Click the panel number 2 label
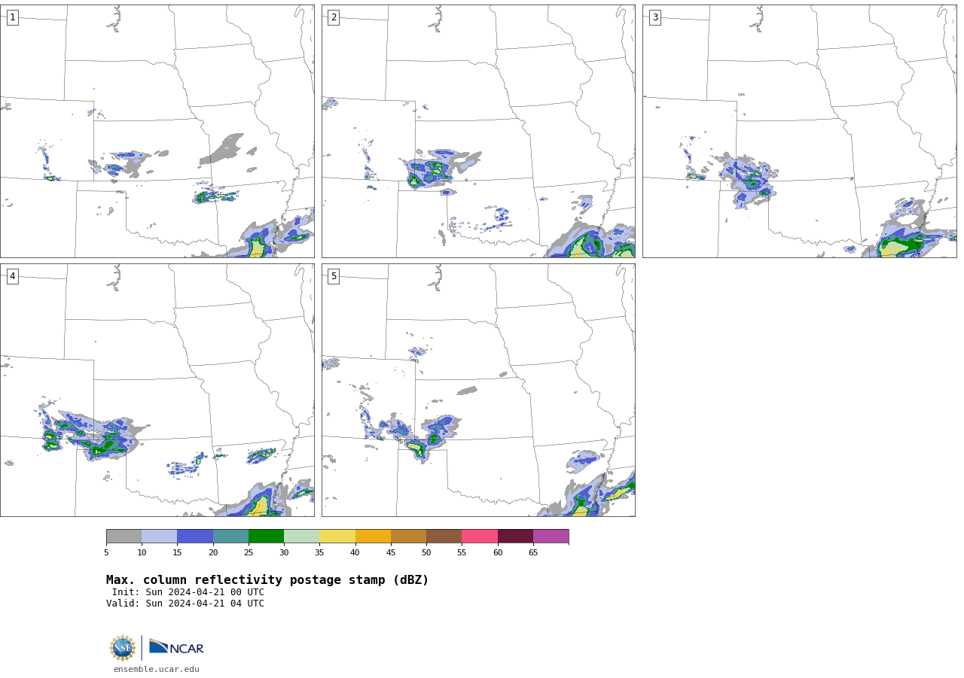964x678 pixels. 334,17
